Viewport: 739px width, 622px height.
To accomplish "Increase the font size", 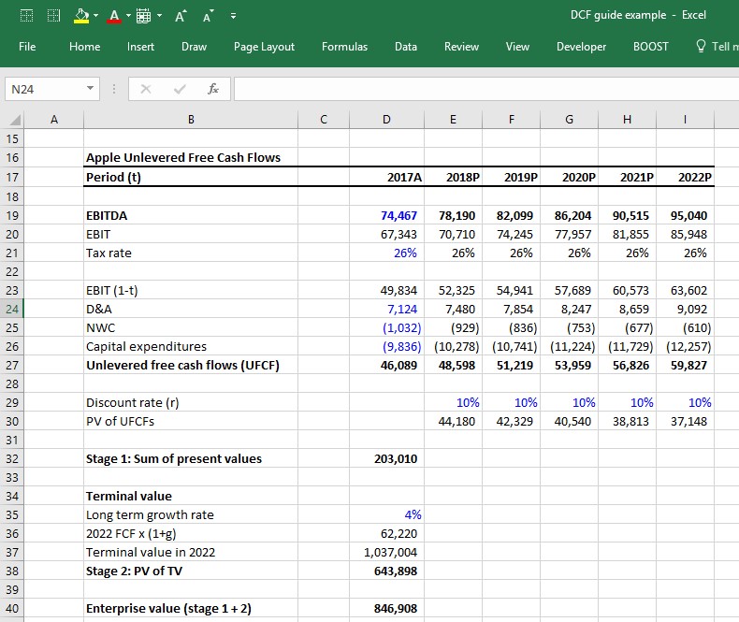I will 181,17.
